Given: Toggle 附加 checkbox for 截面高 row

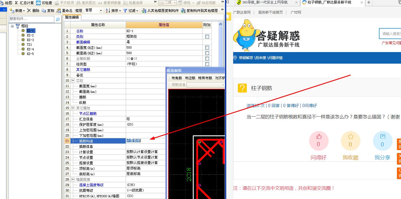Looking at the screenshot, I should pyautogui.click(x=207, y=53).
